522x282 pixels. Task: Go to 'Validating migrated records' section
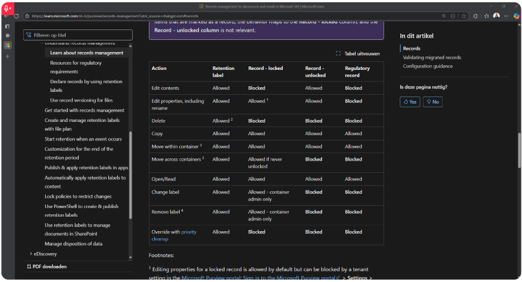[432, 57]
